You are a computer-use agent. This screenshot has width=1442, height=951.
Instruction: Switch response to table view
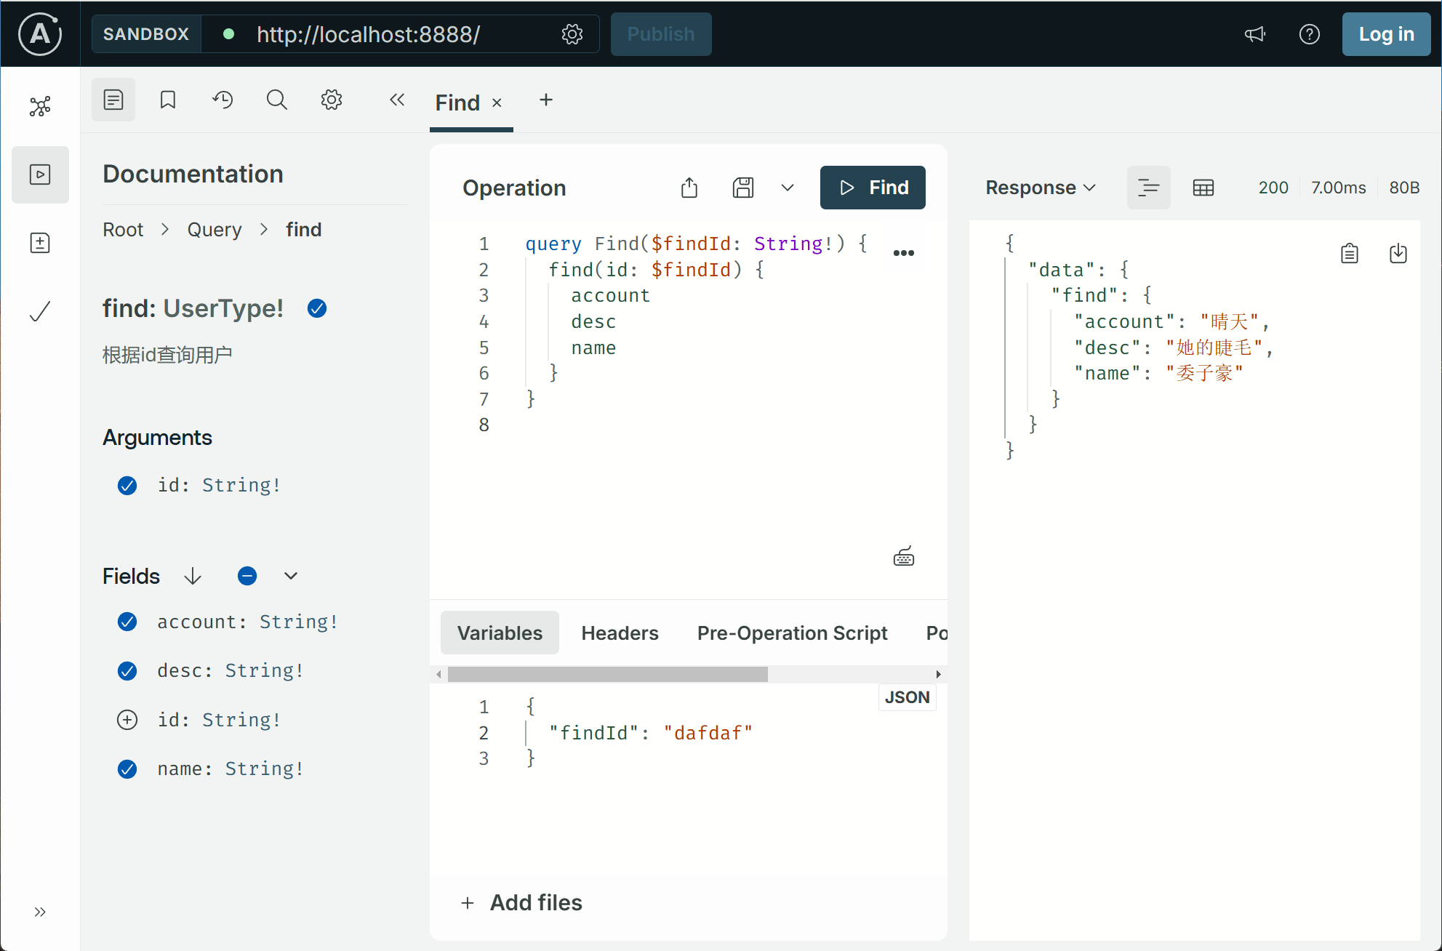coord(1203,188)
